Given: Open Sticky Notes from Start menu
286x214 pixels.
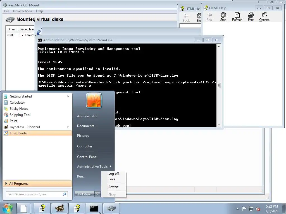Looking at the screenshot, I should (x=37, y=109).
